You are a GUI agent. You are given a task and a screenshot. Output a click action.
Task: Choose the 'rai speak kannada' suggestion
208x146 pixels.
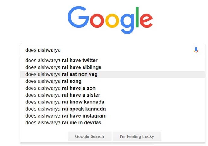(65, 109)
